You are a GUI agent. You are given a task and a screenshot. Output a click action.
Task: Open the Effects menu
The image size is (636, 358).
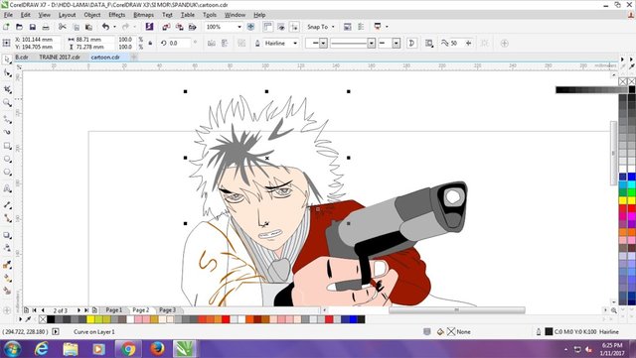[117, 15]
